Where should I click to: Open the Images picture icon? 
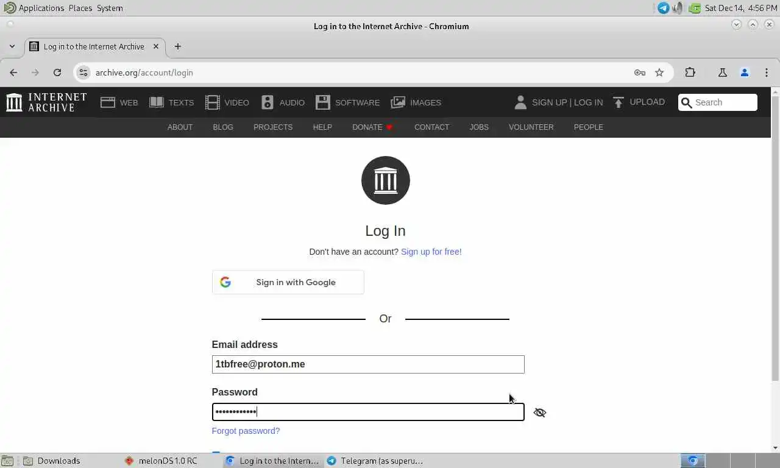(398, 102)
